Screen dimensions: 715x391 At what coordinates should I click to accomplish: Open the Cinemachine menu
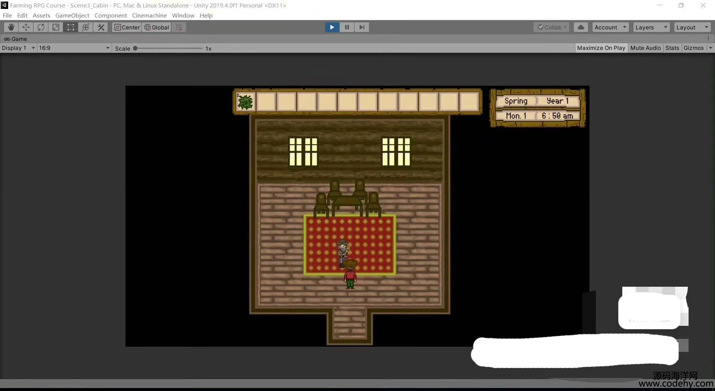pos(149,15)
